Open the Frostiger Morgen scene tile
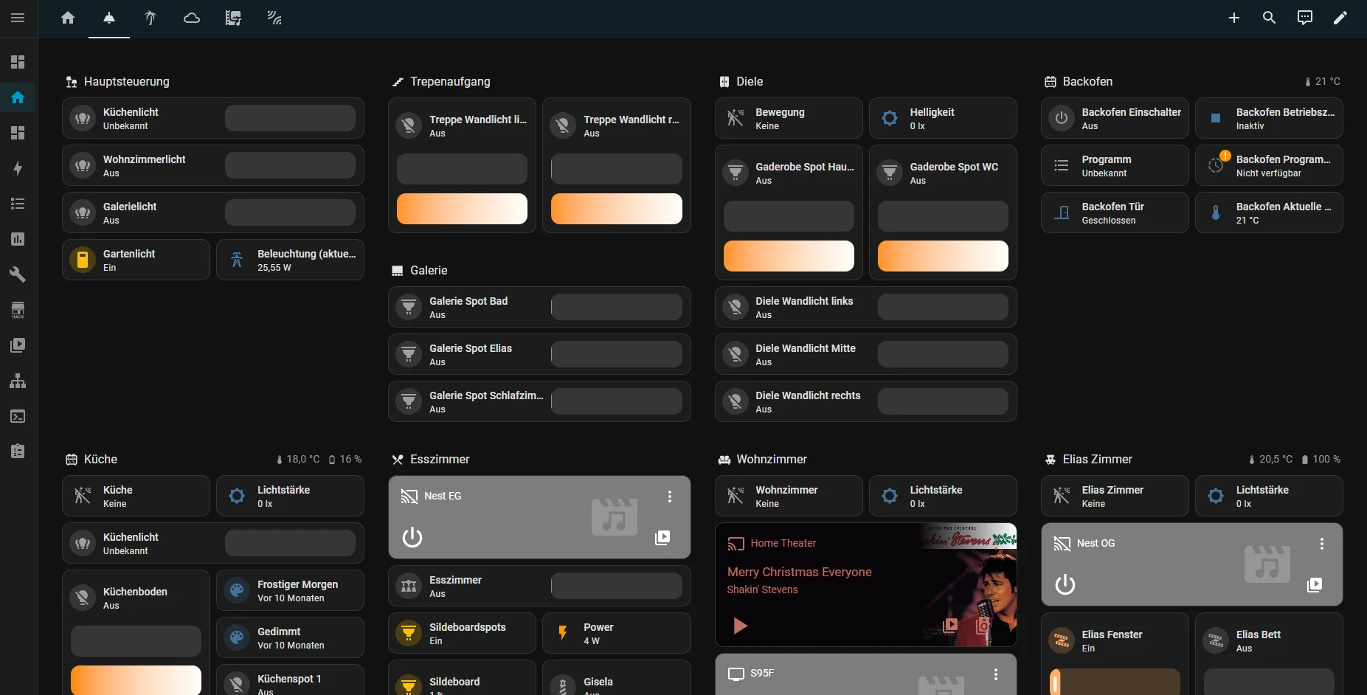1367x695 pixels. pyautogui.click(x=290, y=590)
